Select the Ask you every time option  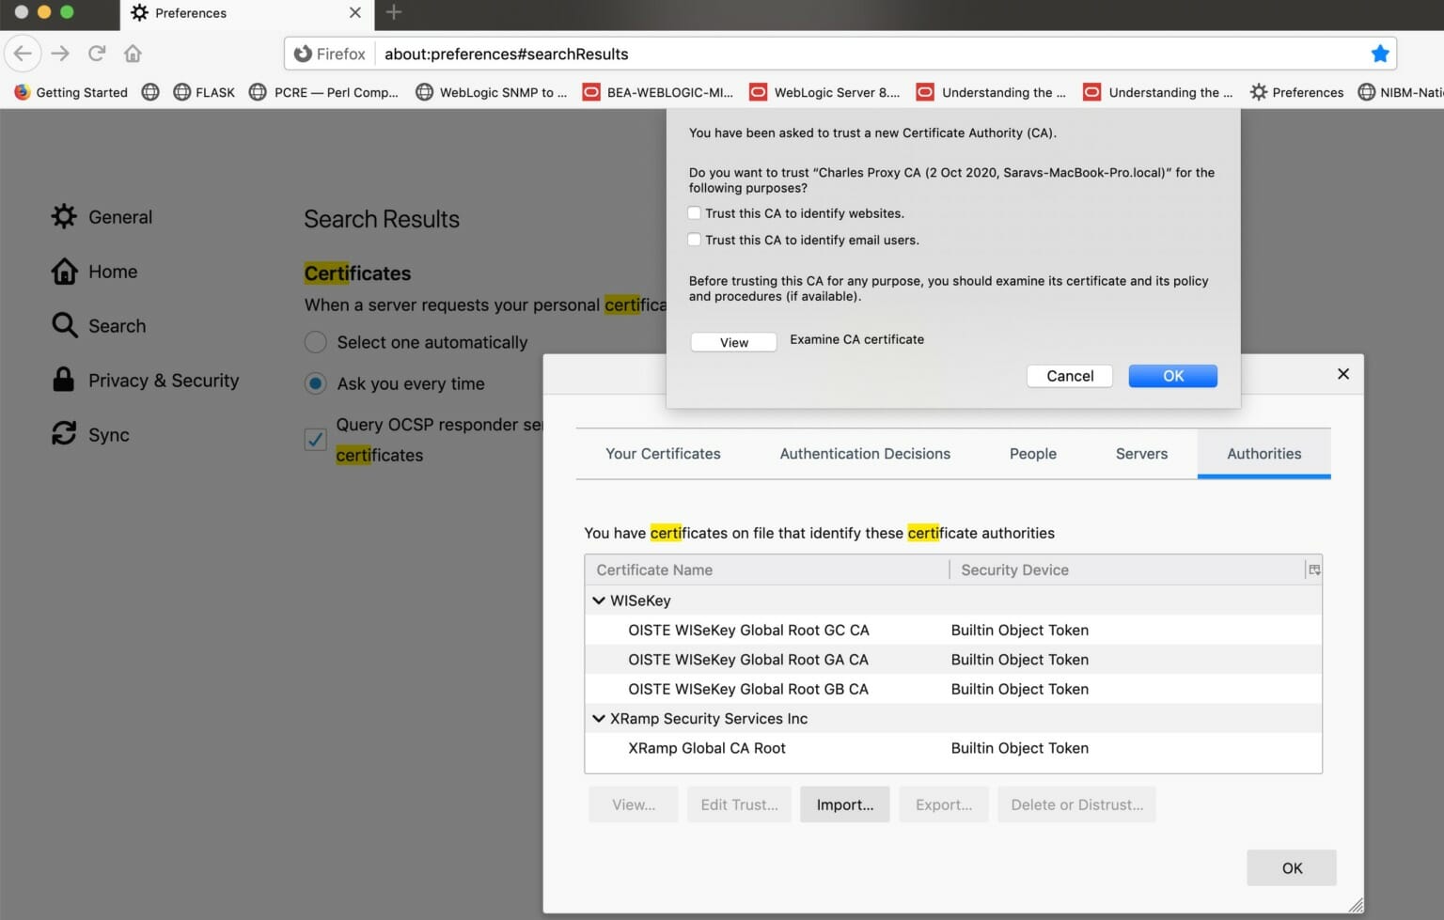315,383
